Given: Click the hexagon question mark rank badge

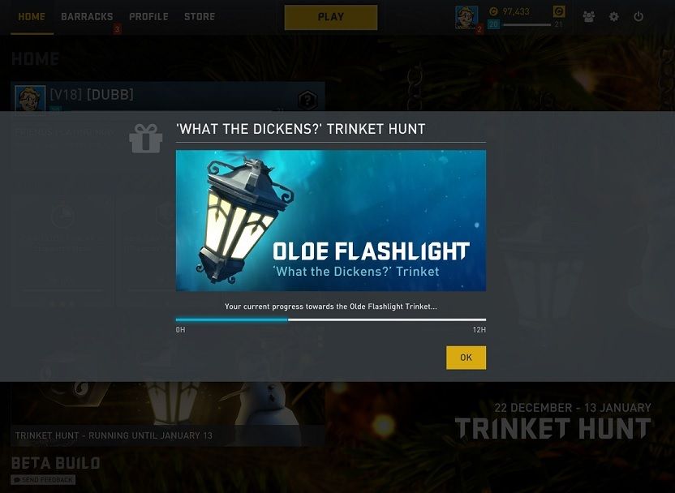Looking at the screenshot, I should (x=307, y=101).
